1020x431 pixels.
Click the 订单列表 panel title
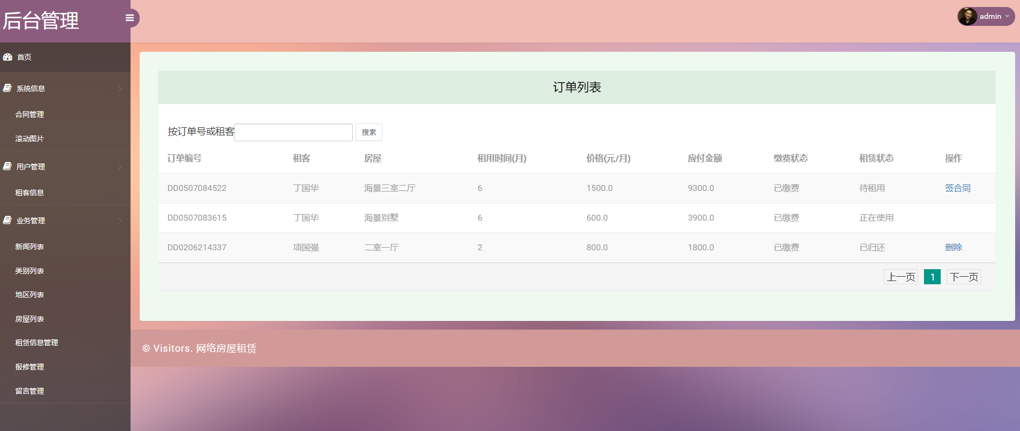577,87
